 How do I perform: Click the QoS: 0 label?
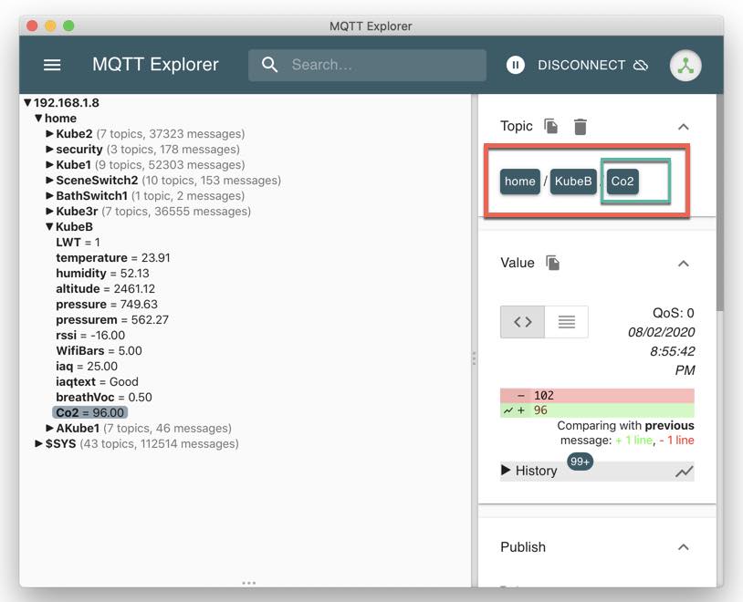click(673, 313)
